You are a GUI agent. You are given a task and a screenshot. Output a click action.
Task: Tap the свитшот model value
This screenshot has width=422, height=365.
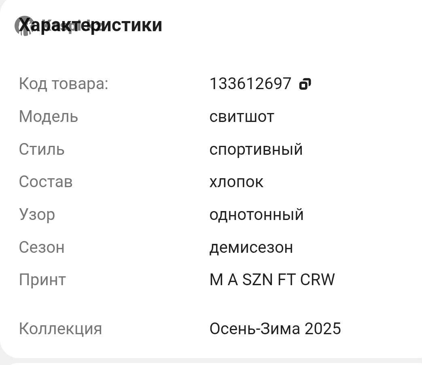(242, 117)
